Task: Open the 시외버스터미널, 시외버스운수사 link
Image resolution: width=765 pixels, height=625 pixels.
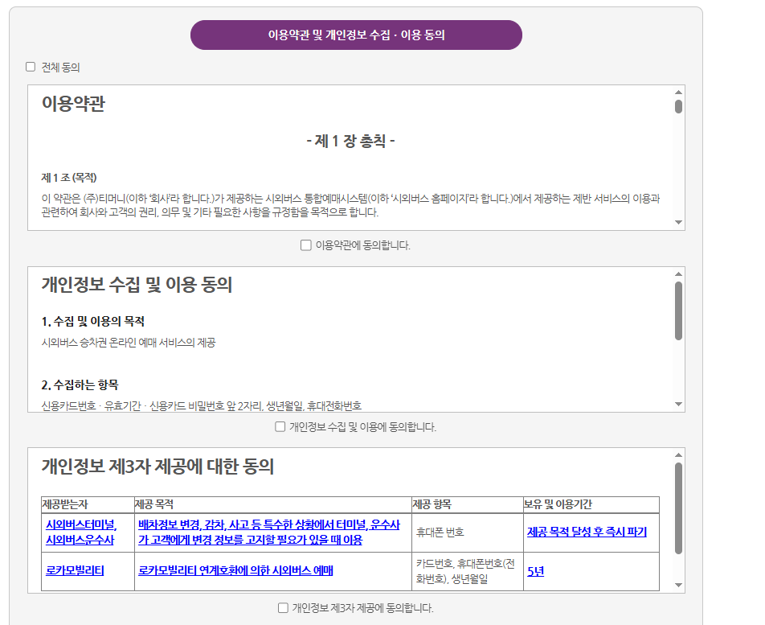Action: [x=81, y=532]
